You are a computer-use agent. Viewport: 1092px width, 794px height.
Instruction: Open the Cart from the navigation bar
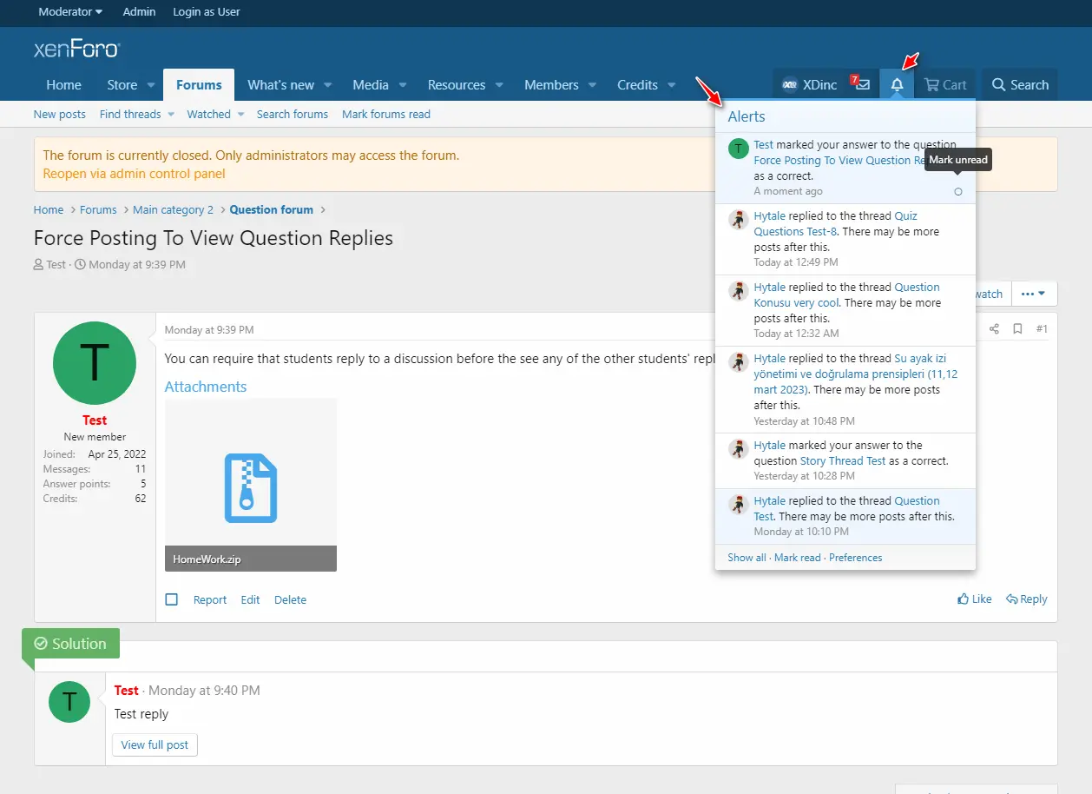945,84
